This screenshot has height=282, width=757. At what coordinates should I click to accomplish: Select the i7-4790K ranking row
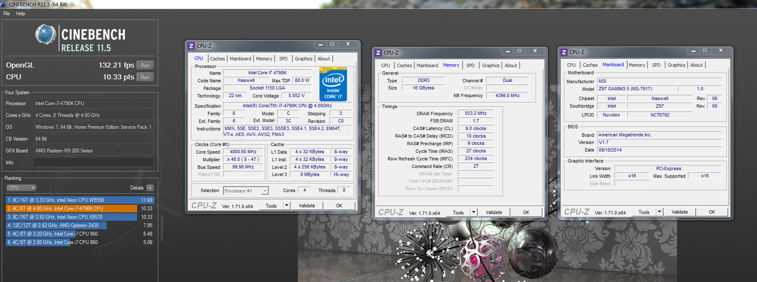pyautogui.click(x=80, y=209)
